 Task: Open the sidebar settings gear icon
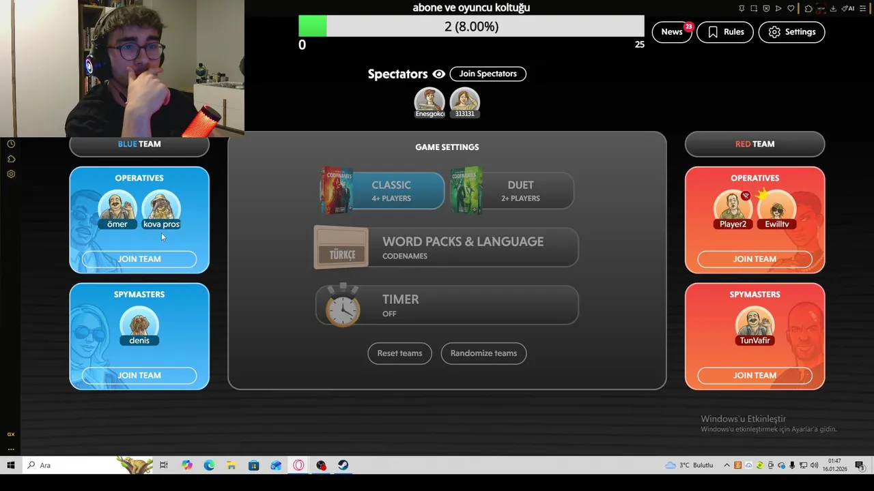11,174
